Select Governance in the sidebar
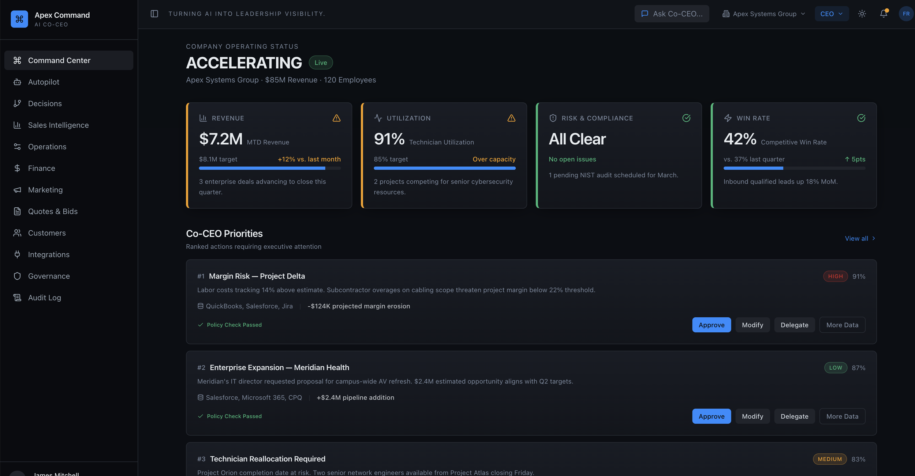Viewport: 915px width, 476px height. pyautogui.click(x=49, y=276)
